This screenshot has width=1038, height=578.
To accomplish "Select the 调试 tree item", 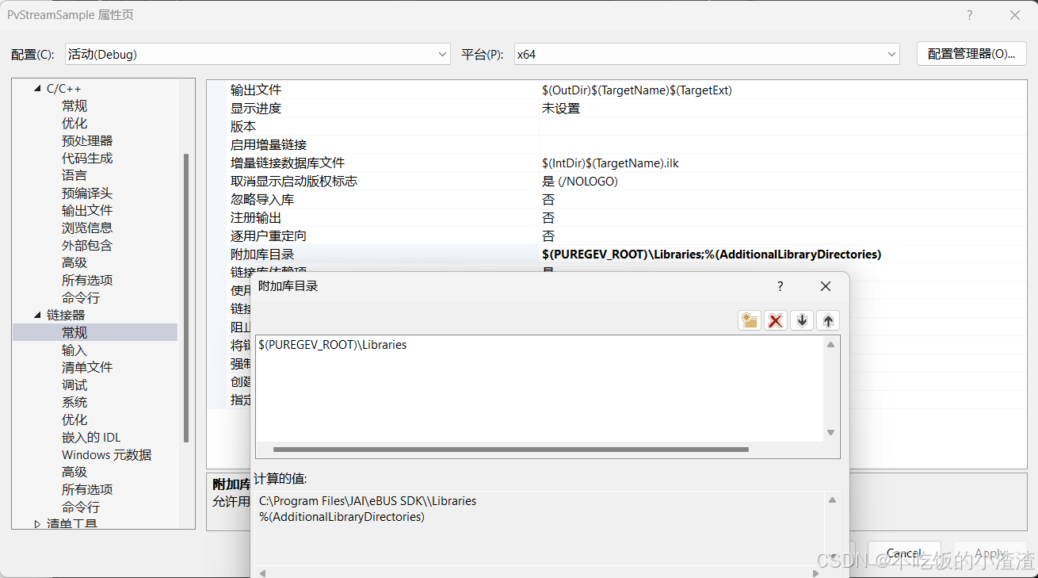I will [74, 385].
